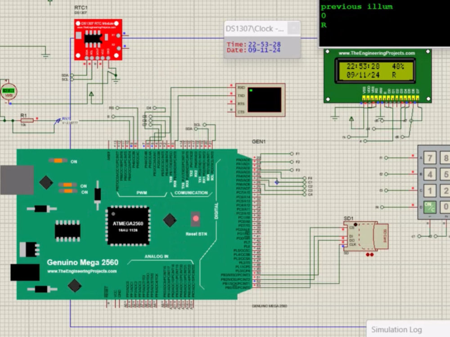Select the SD1 card component
Screen dimensions: 450x337
click(366, 236)
